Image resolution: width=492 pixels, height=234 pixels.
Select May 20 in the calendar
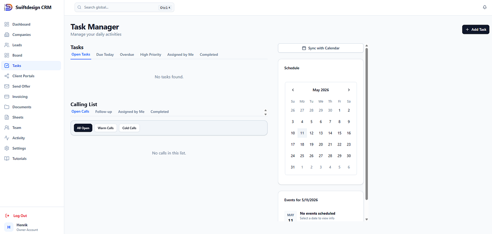click(x=321, y=144)
